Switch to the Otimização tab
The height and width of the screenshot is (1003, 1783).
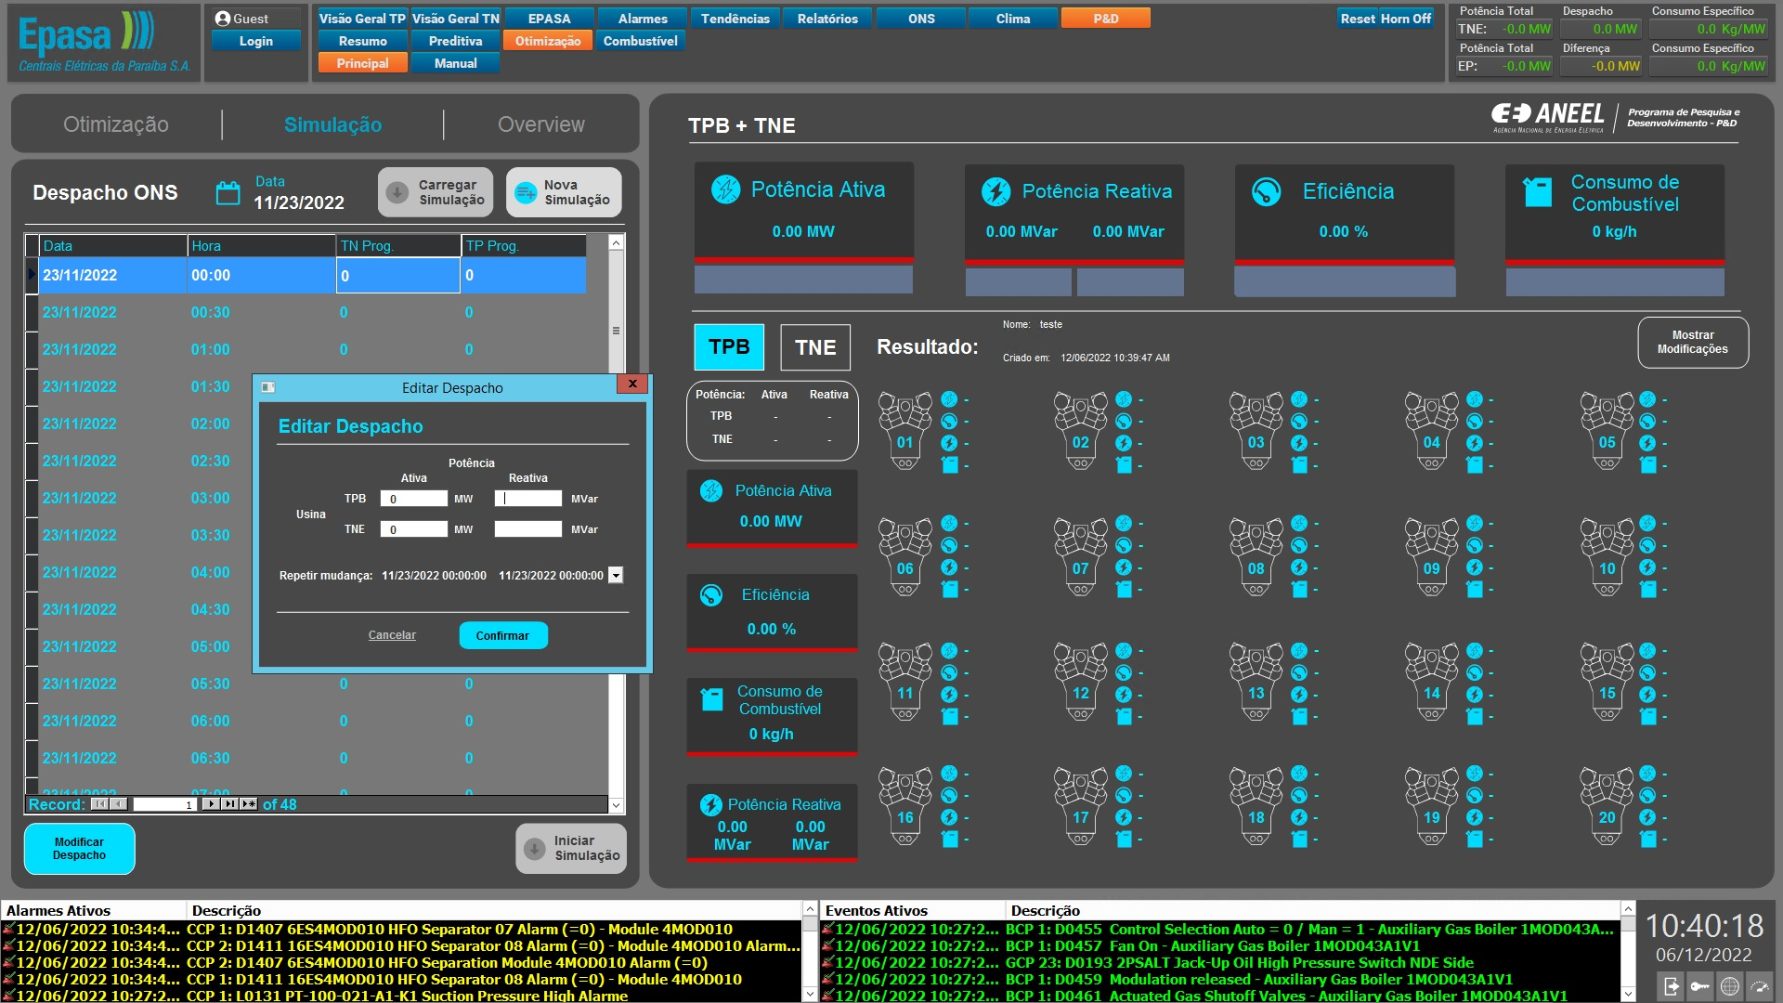(x=116, y=124)
